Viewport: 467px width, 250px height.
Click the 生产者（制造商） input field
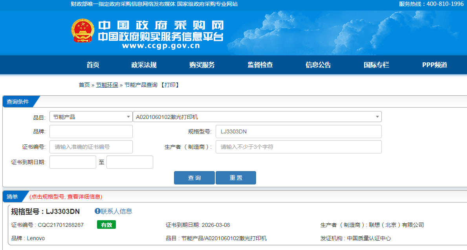(299, 147)
